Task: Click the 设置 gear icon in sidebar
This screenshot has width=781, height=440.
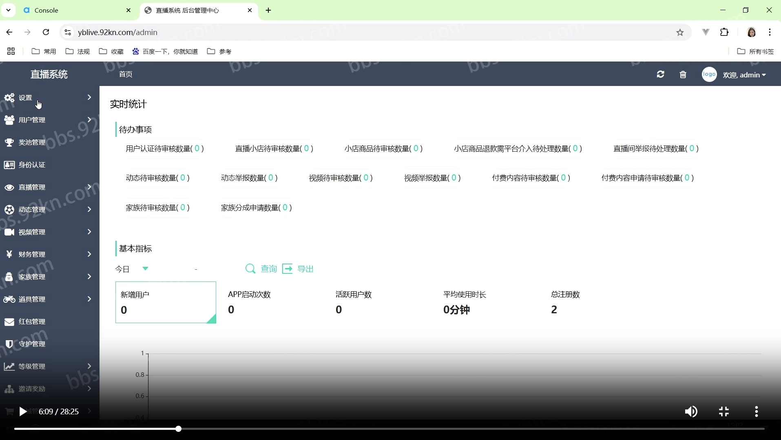Action: coord(9,97)
